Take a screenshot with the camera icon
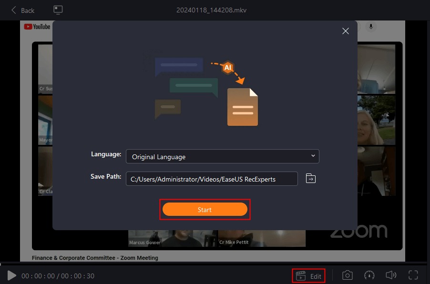The image size is (430, 284). point(348,275)
